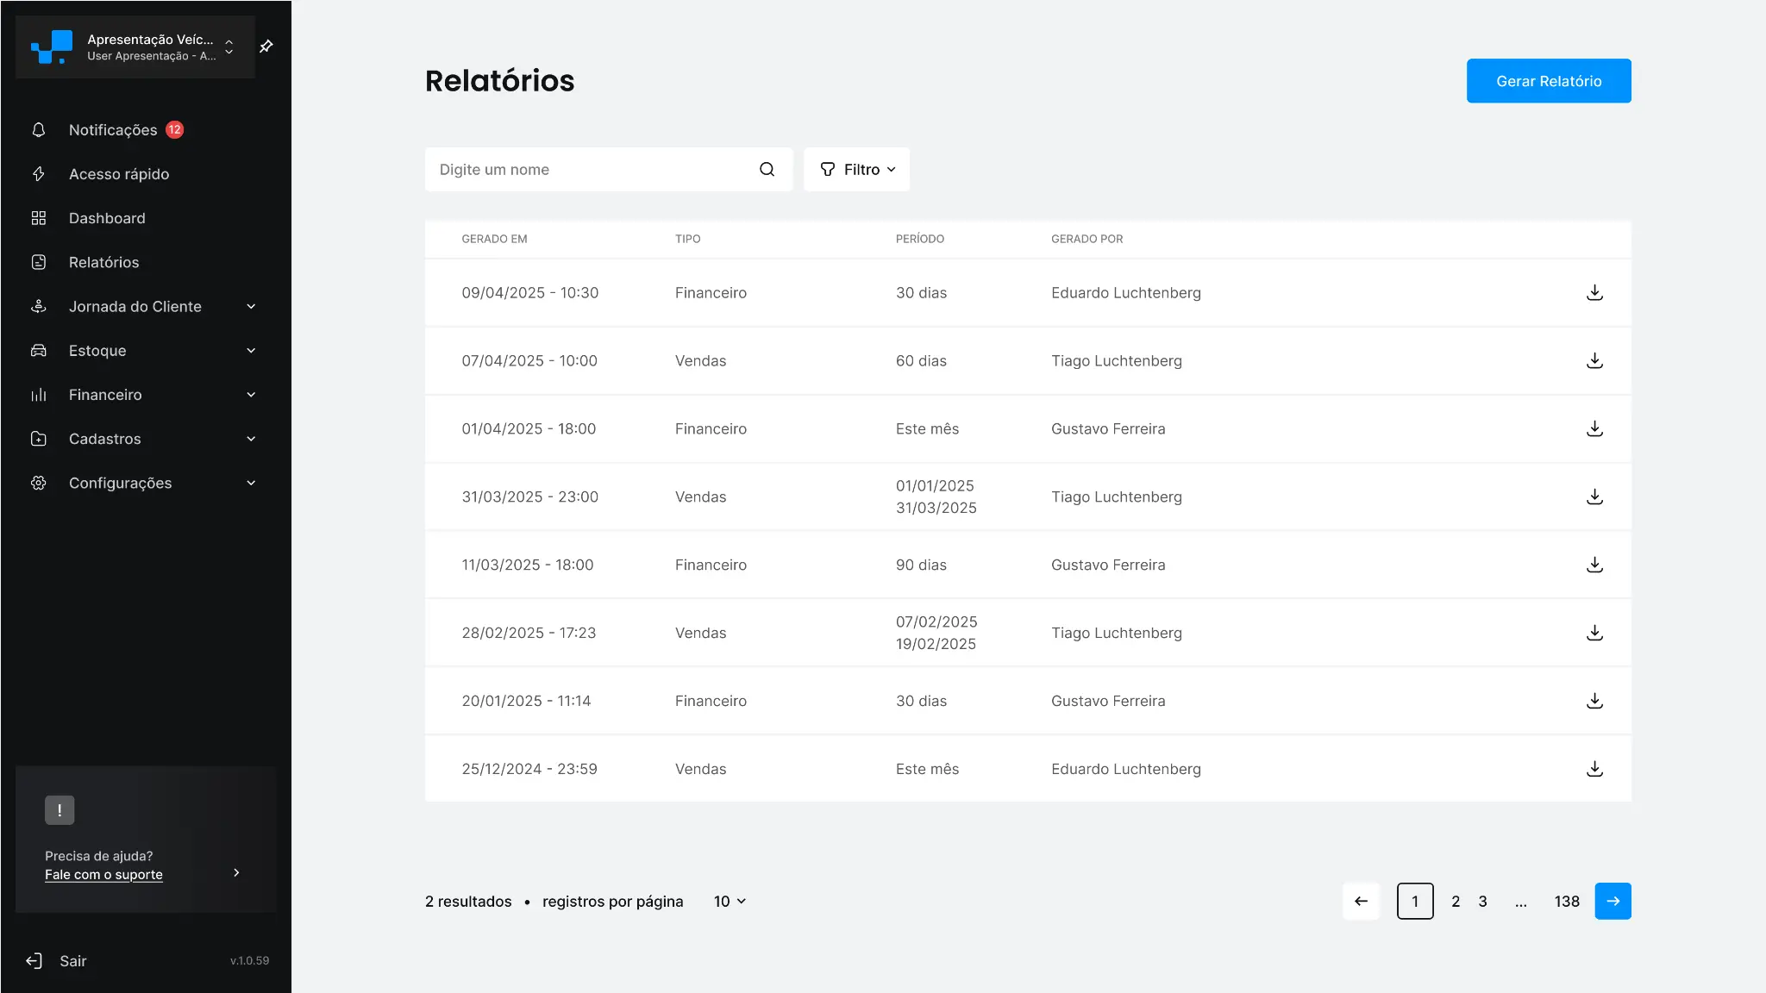Screen dimensions: 1766x993
Task: Download the 31/03/2025 Vendas report
Action: click(x=1594, y=497)
